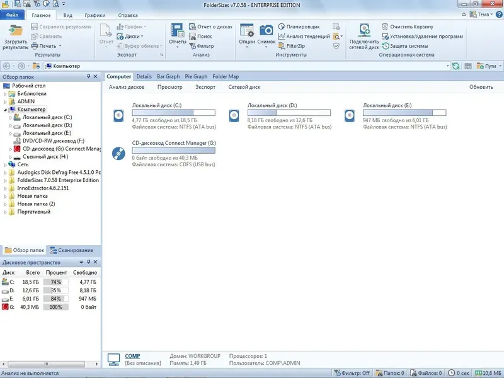Click the 74% usage bar for drive C:
The height and width of the screenshot is (378, 504).
(x=57, y=281)
